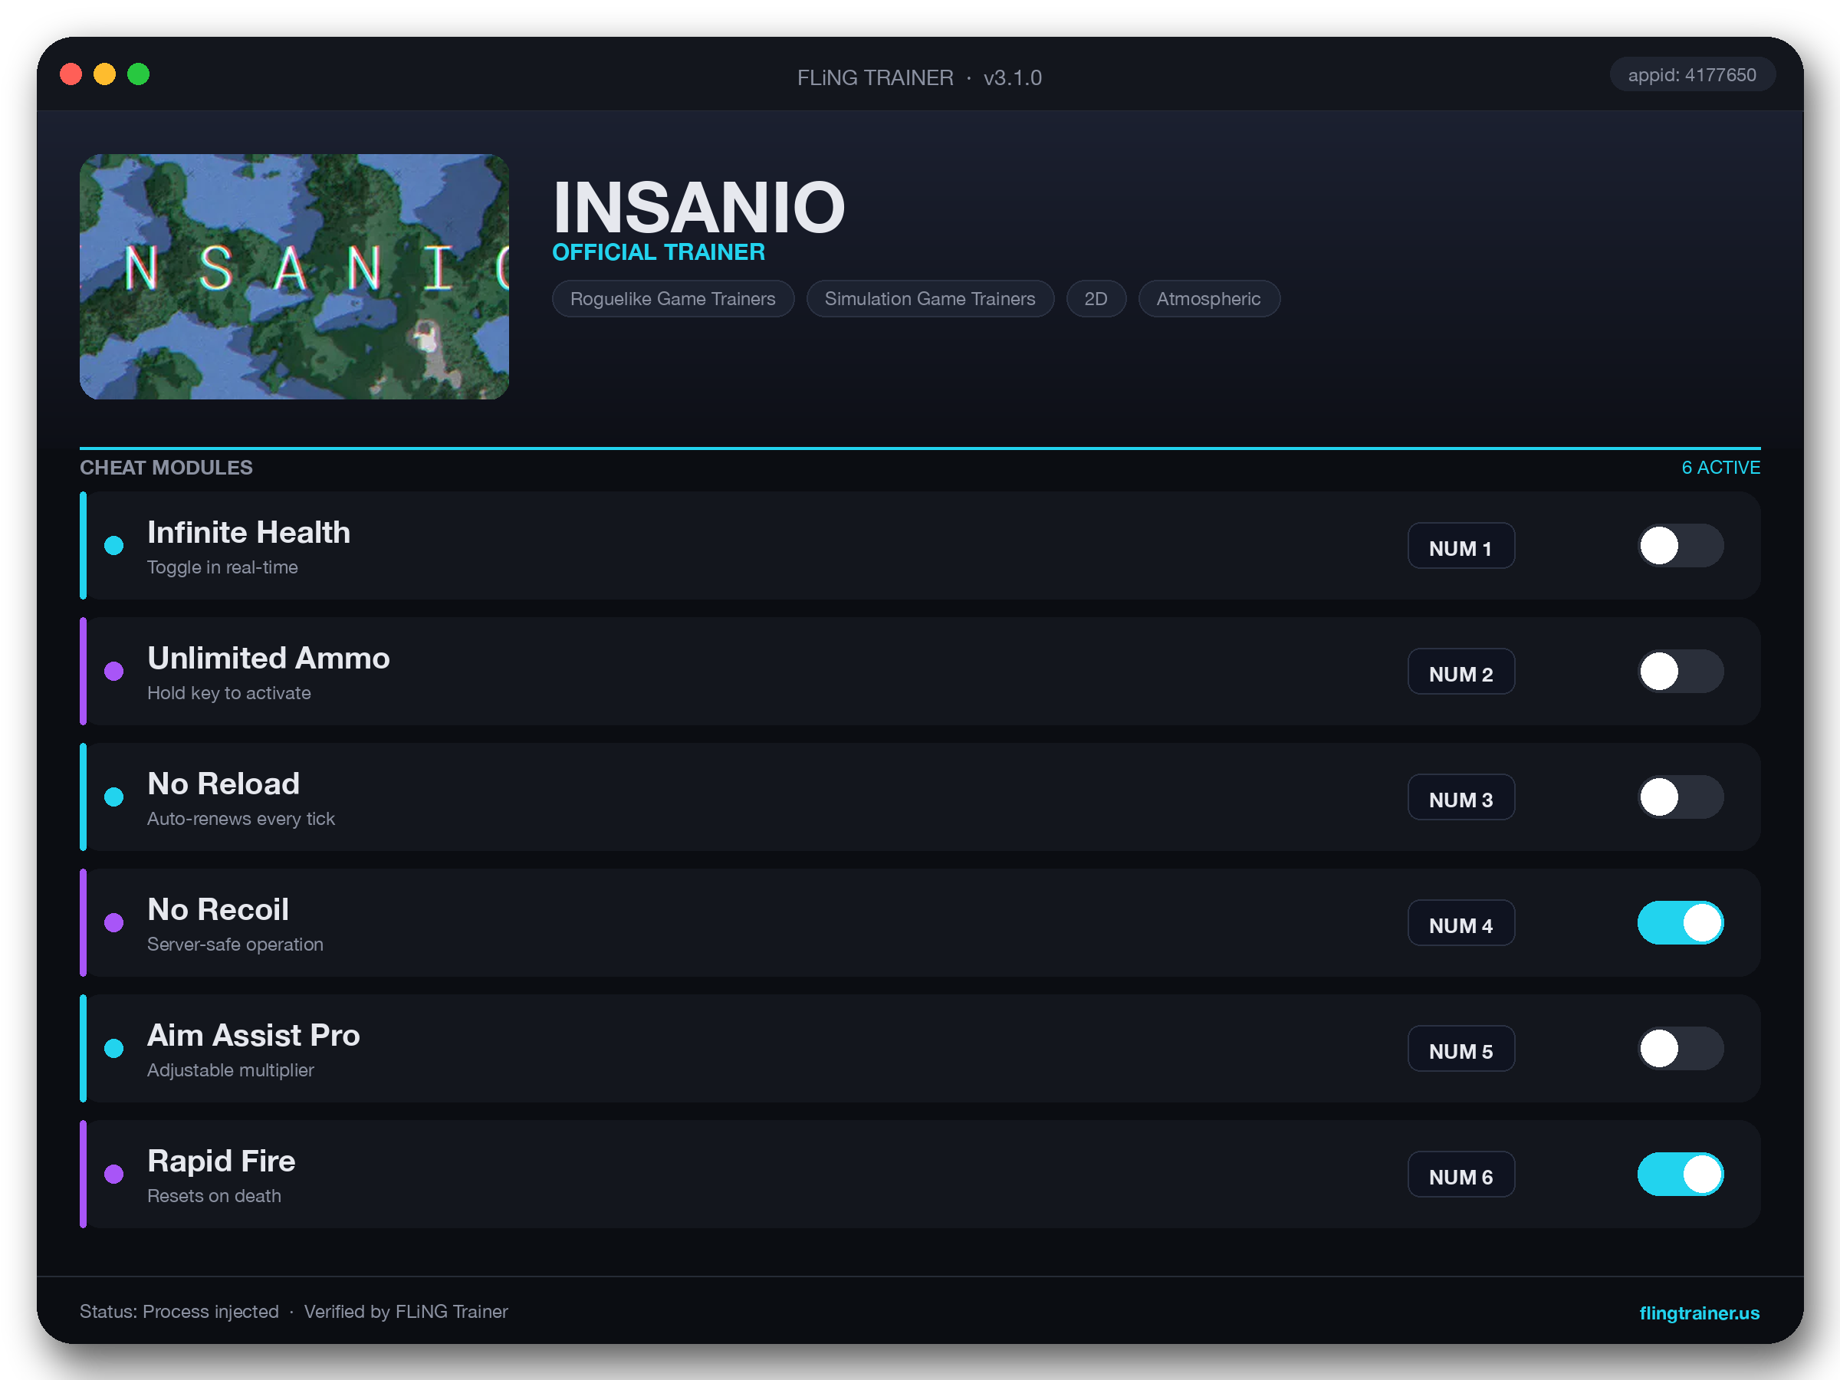Disable the No Recoil toggle
Image resolution: width=1840 pixels, height=1380 pixels.
(x=1681, y=922)
